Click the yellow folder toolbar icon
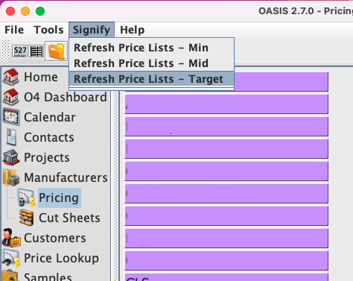The height and width of the screenshot is (281, 353). coord(57,51)
